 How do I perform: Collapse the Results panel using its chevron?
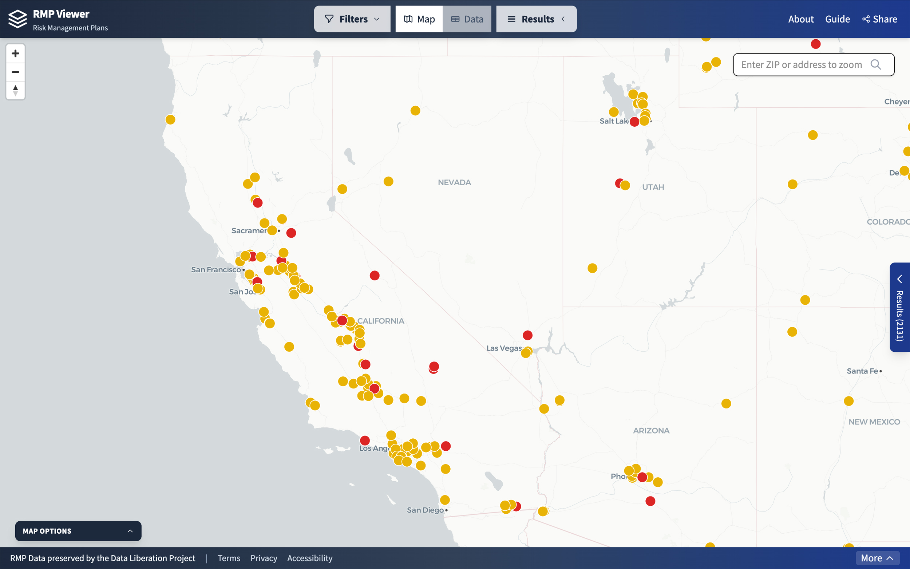[x=563, y=19]
